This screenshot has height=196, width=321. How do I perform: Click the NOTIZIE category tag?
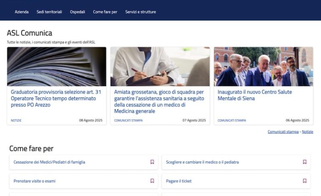click(x=16, y=121)
